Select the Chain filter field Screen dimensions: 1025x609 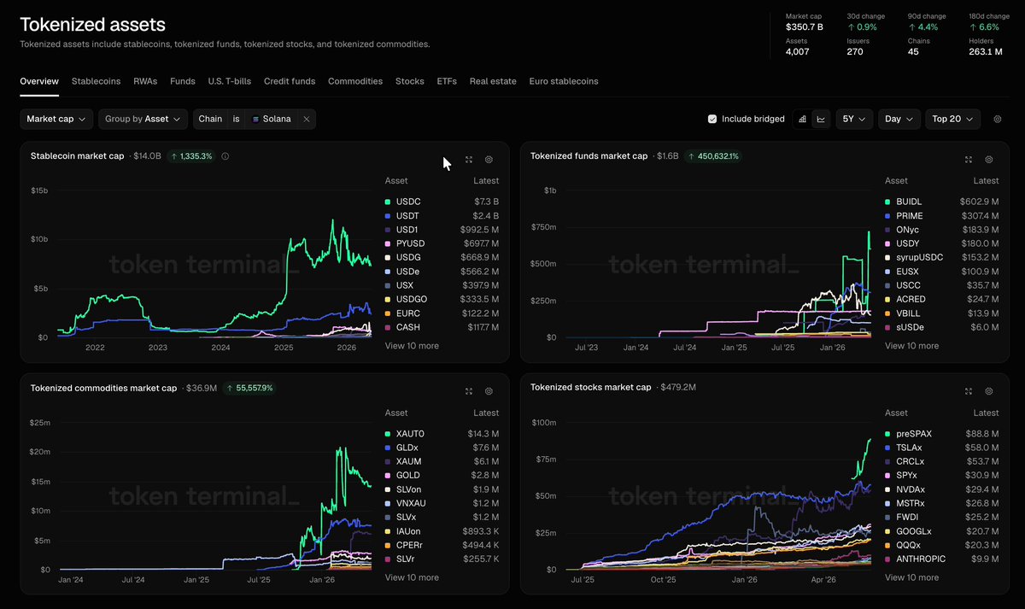[x=210, y=119]
